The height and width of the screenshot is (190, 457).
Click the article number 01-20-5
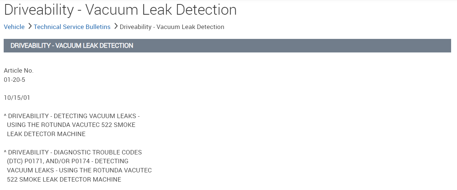point(14,80)
